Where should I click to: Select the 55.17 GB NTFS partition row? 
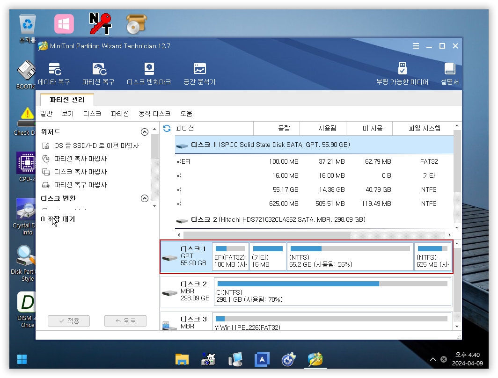[x=314, y=189]
